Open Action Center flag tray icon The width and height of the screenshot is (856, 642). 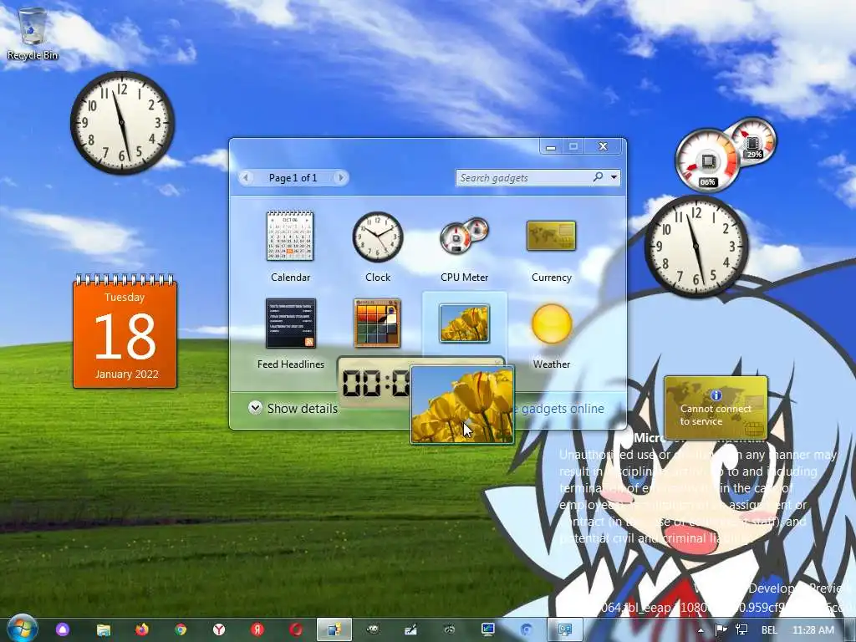click(x=721, y=629)
